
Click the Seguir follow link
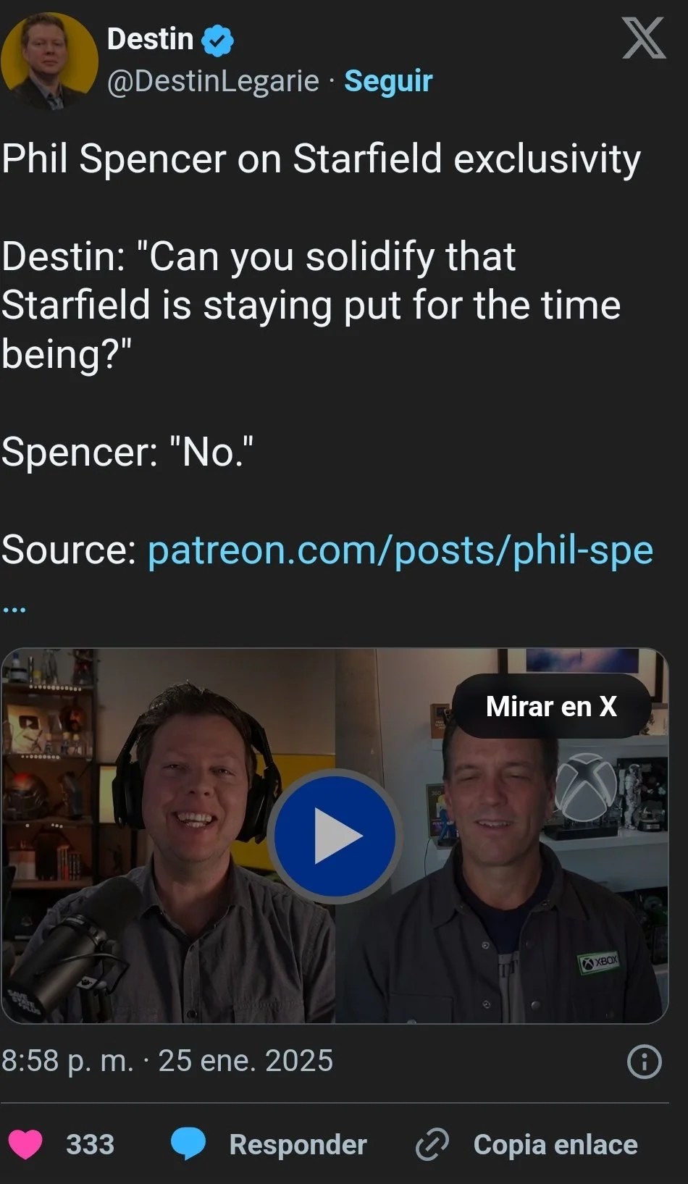click(388, 81)
